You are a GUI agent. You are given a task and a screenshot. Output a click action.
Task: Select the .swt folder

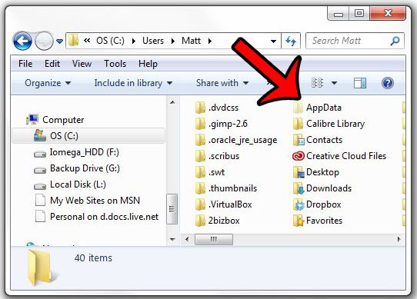210,172
